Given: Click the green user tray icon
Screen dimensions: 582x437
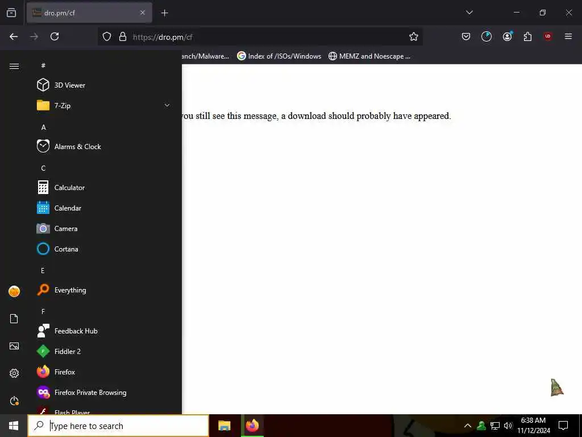Looking at the screenshot, I should point(481,426).
